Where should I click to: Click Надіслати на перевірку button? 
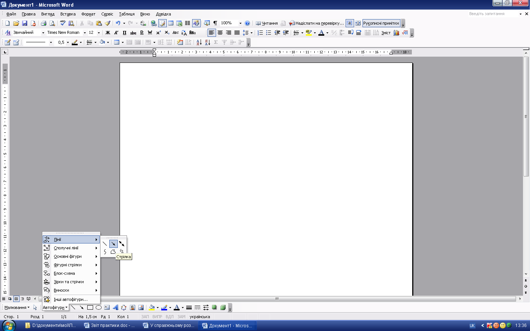316,23
